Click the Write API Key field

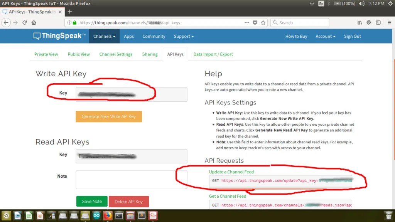pos(132,94)
